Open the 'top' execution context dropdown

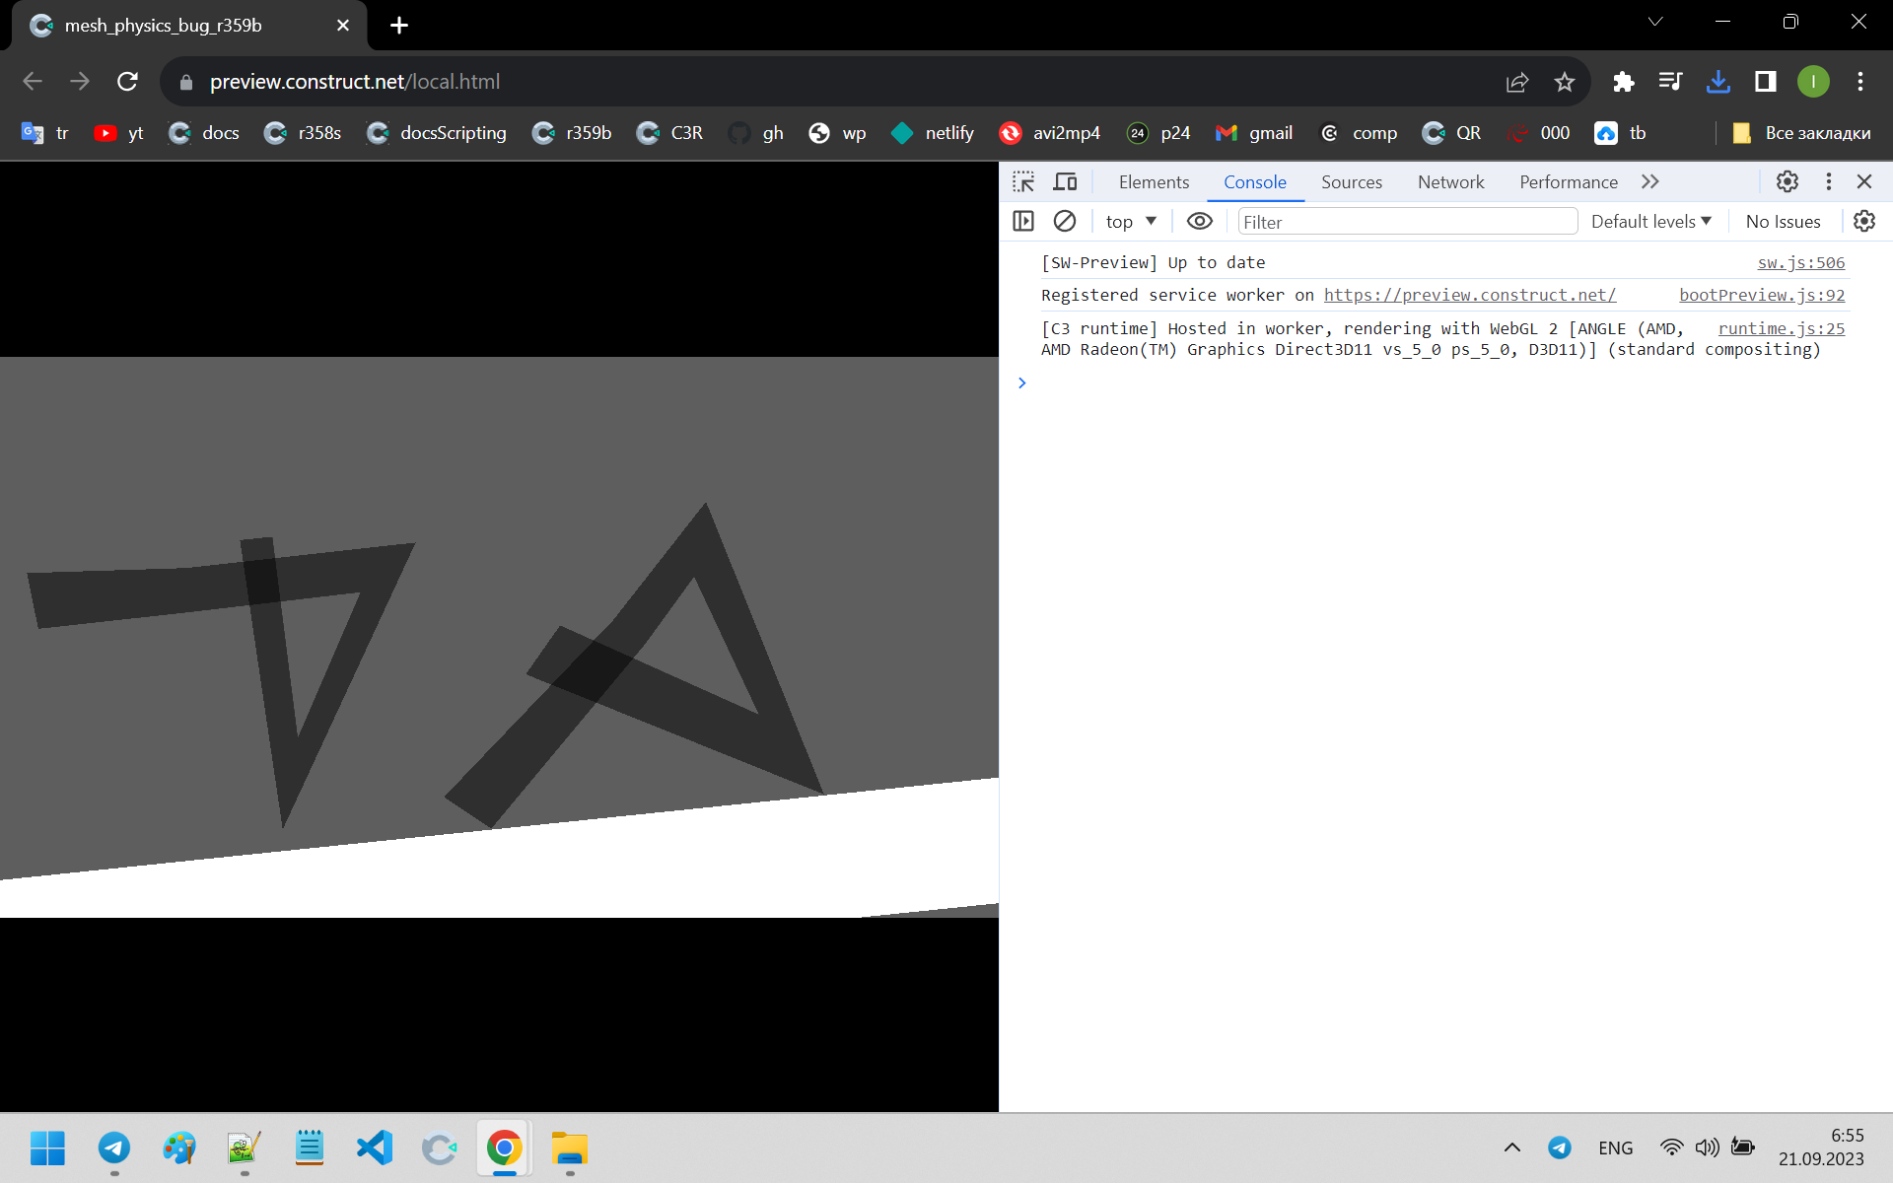(1129, 221)
